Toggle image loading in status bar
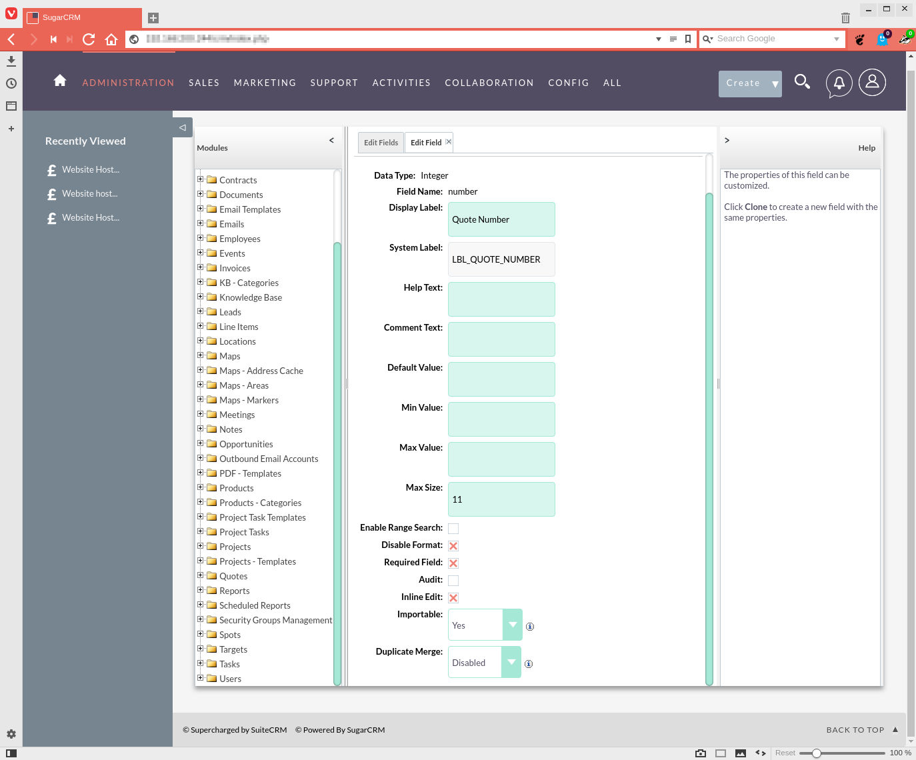This screenshot has width=916, height=760. [x=741, y=753]
